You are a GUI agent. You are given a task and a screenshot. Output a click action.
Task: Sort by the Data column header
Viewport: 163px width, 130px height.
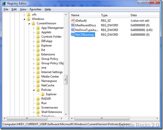(x=144, y=15)
